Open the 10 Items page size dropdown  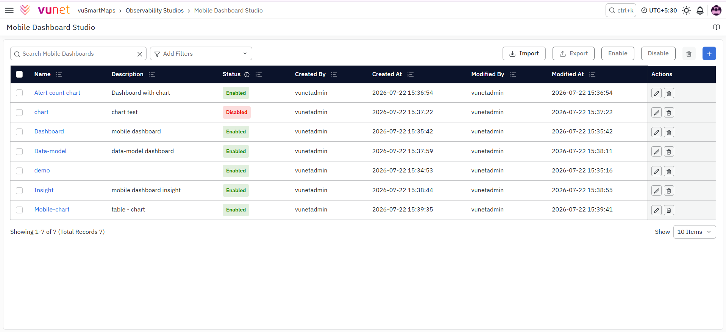[x=694, y=232]
